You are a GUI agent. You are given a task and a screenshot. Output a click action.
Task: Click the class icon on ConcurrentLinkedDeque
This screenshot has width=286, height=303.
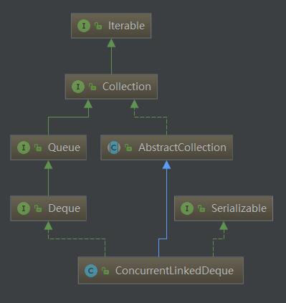coord(91,271)
